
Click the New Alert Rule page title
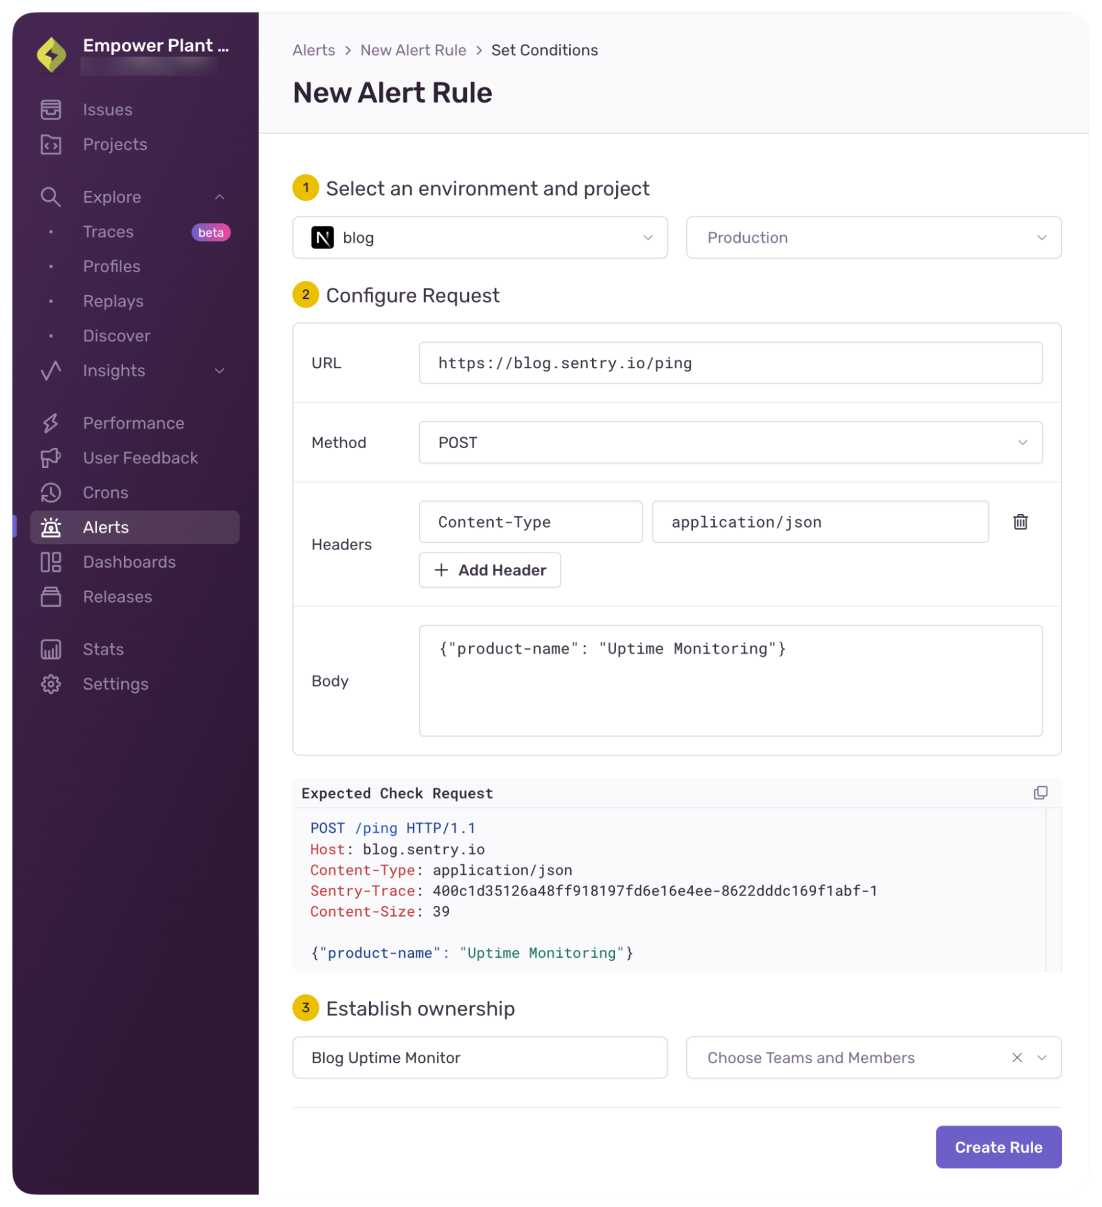tap(393, 93)
